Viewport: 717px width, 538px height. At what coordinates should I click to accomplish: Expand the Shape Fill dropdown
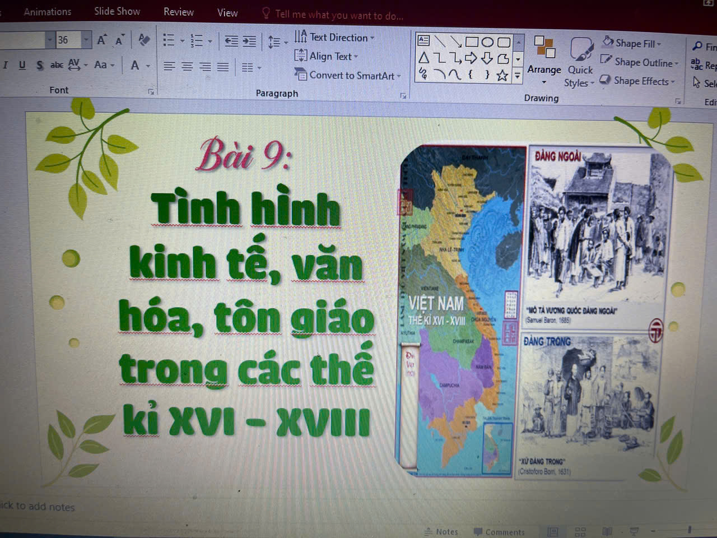tap(659, 44)
